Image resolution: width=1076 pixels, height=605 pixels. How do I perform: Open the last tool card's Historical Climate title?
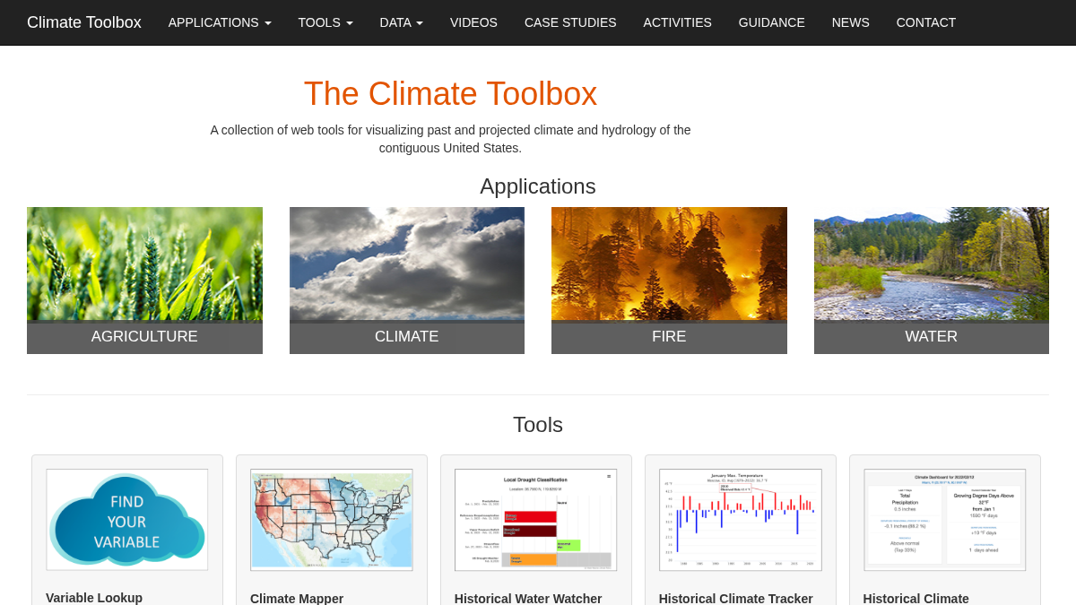pos(916,598)
